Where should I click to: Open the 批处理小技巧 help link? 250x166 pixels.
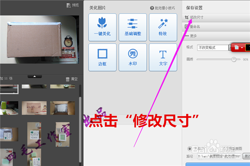162,8
